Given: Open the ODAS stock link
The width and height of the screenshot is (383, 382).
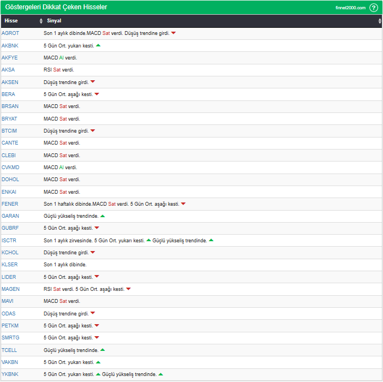Looking at the screenshot, I should coord(9,314).
